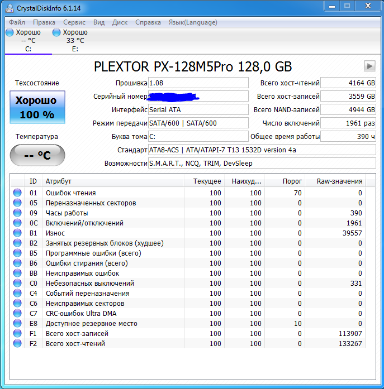Image resolution: width=384 pixels, height=389 pixels.
Task: Open the Диск menu
Action: click(120, 22)
